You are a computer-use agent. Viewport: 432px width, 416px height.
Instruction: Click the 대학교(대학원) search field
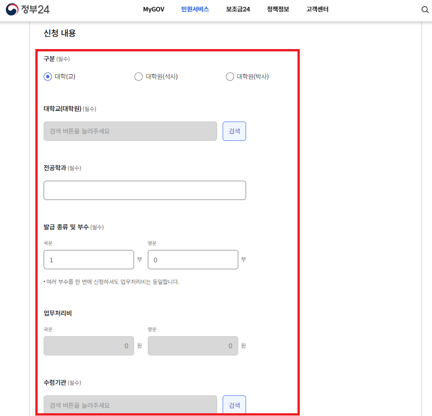pos(130,131)
